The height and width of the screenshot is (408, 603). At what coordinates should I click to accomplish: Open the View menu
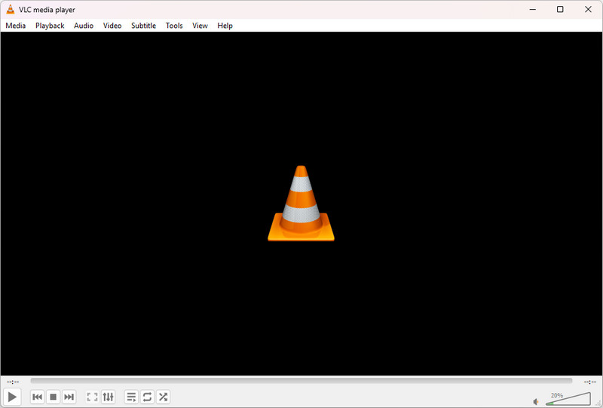click(x=200, y=26)
